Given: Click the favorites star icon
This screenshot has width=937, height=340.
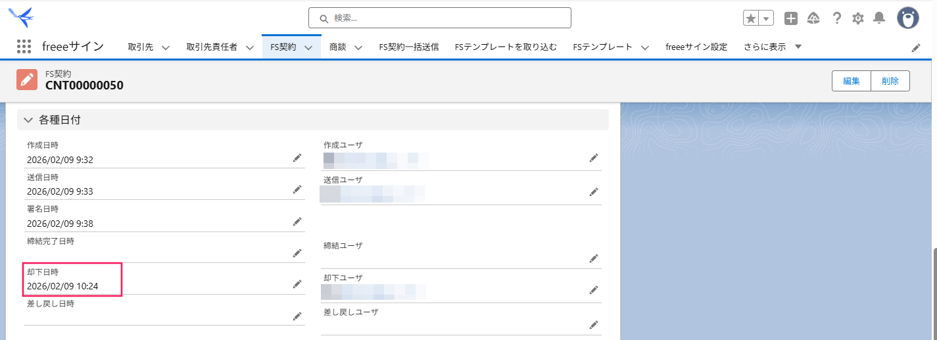Looking at the screenshot, I should pyautogui.click(x=751, y=18).
